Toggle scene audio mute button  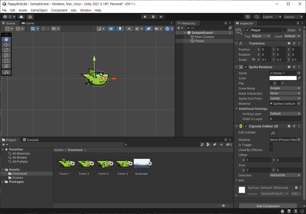tap(129, 29)
